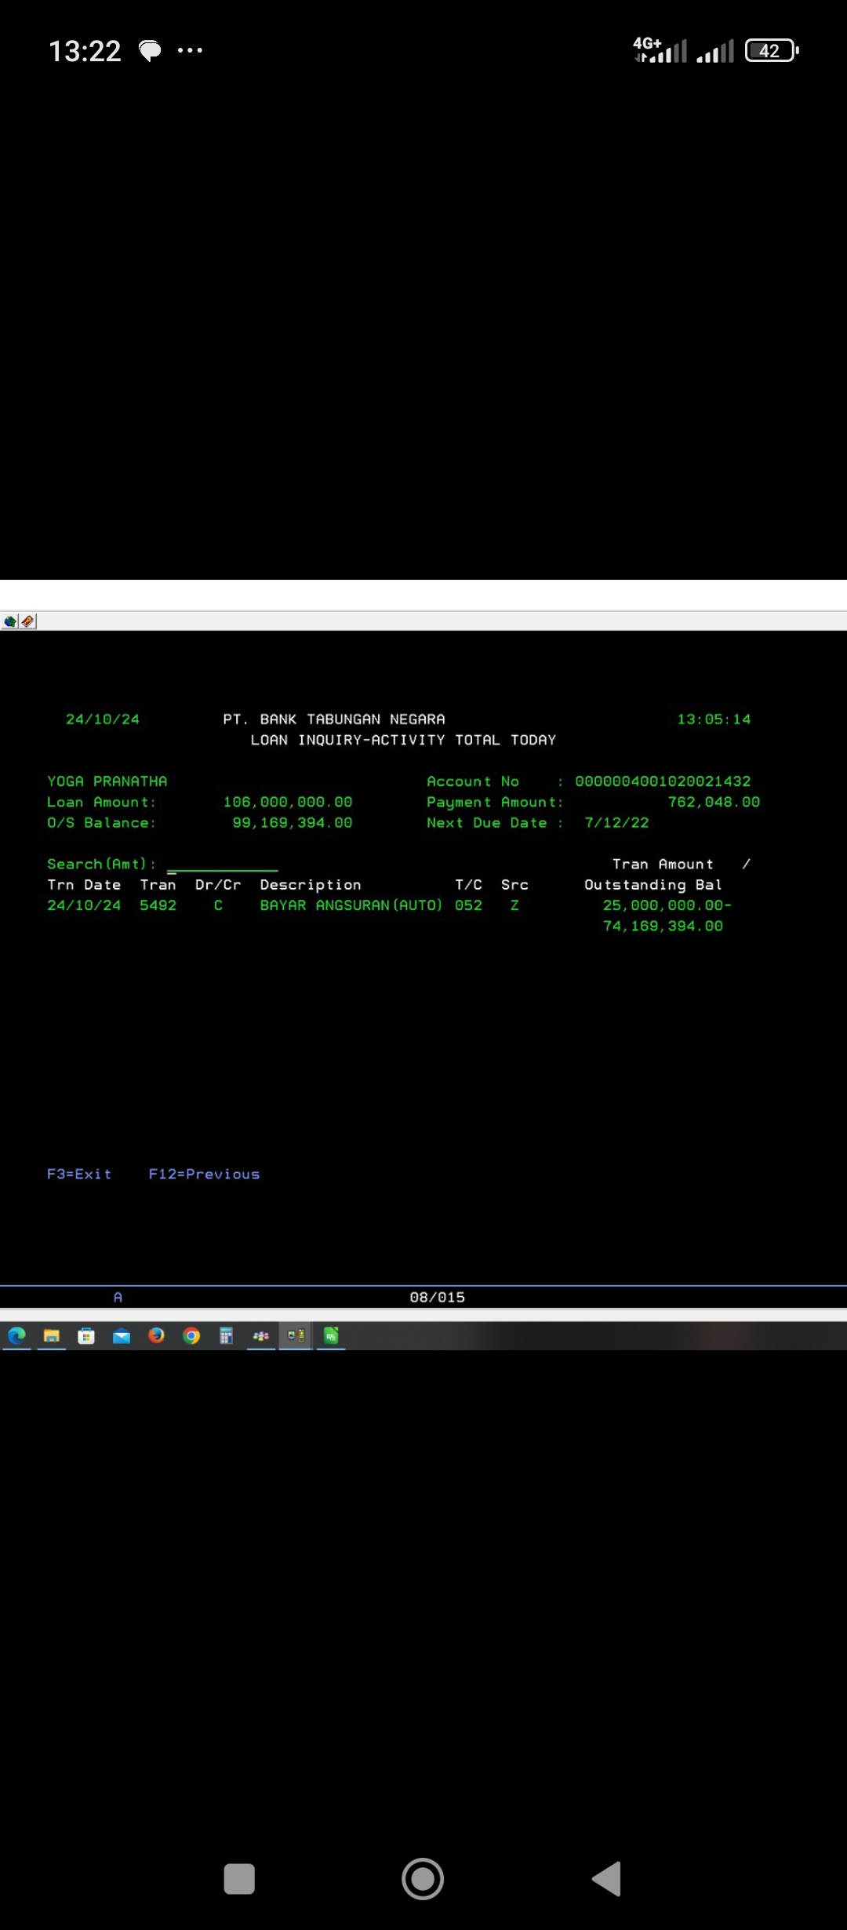The height and width of the screenshot is (1930, 847).
Task: Click the Search(Amt) input field
Action: click(222, 864)
